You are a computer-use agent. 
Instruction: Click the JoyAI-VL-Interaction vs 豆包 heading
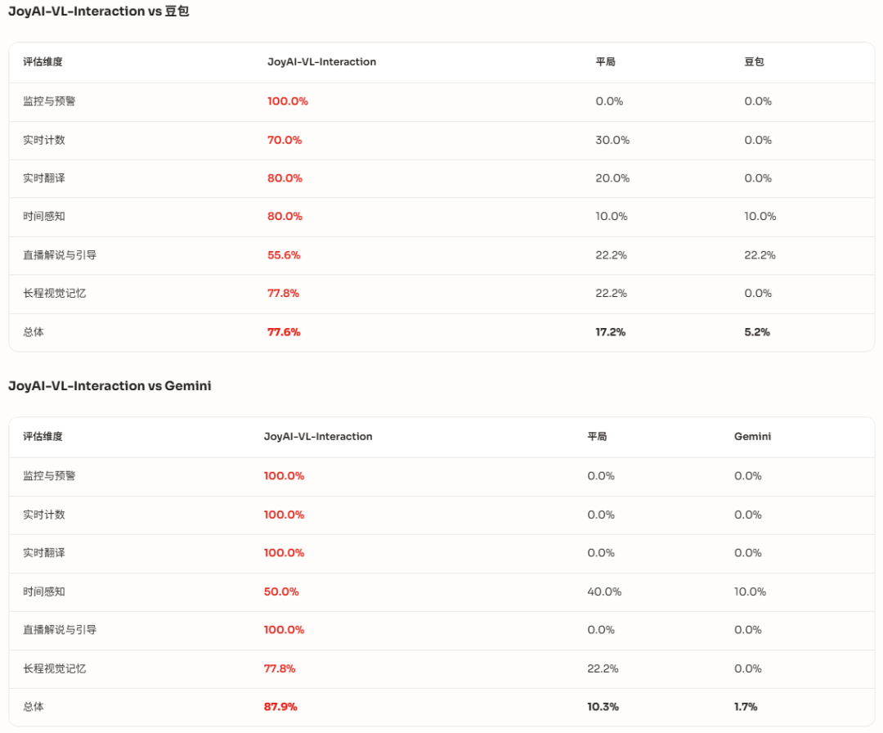point(99,11)
